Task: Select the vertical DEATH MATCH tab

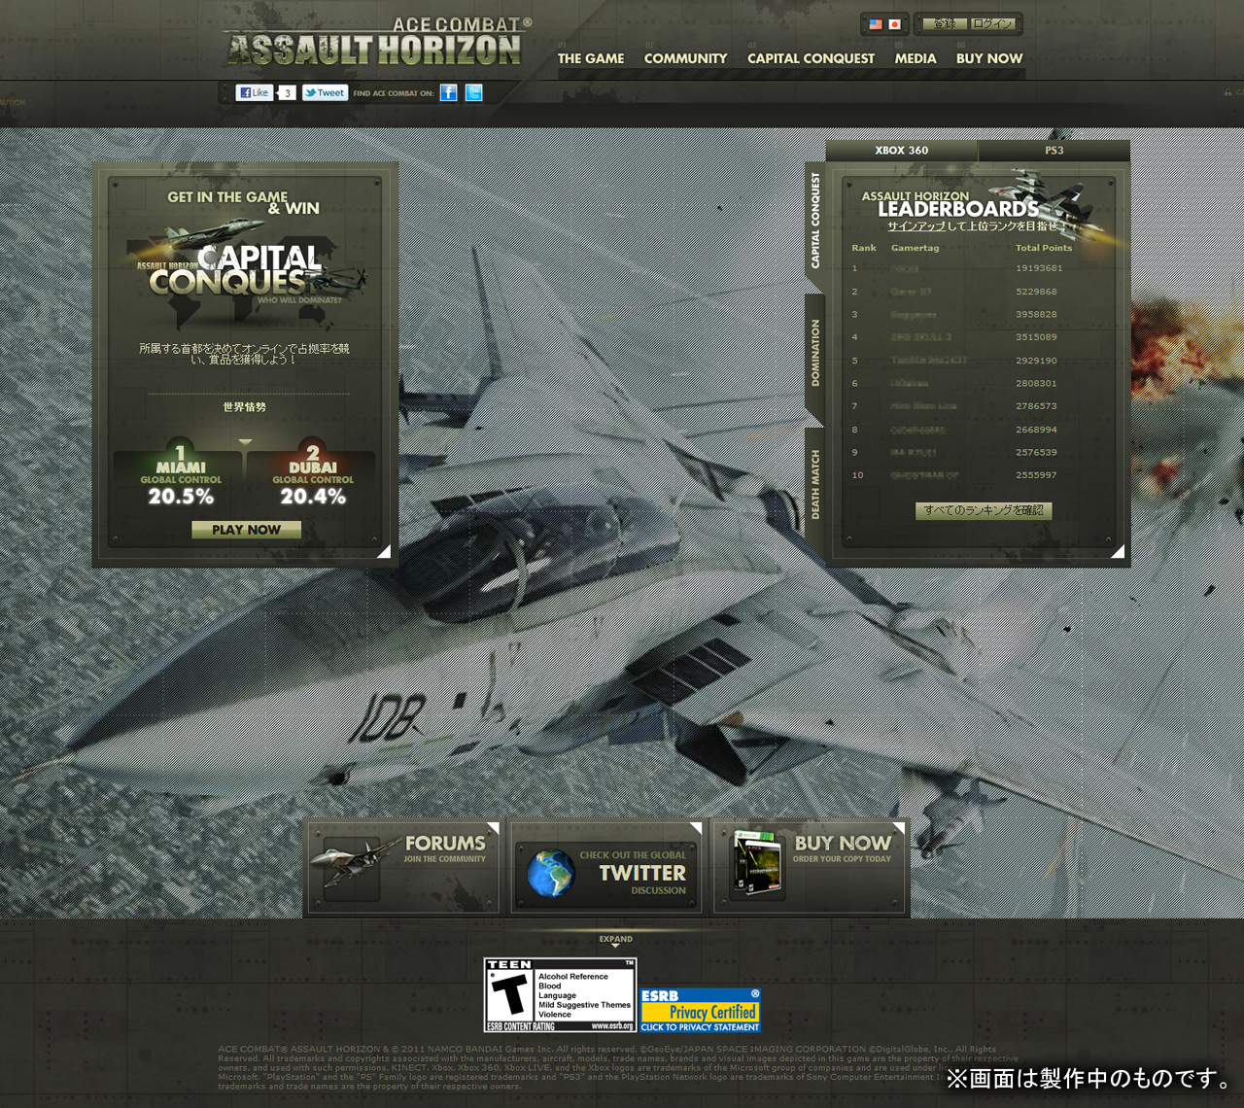Action: click(x=815, y=483)
